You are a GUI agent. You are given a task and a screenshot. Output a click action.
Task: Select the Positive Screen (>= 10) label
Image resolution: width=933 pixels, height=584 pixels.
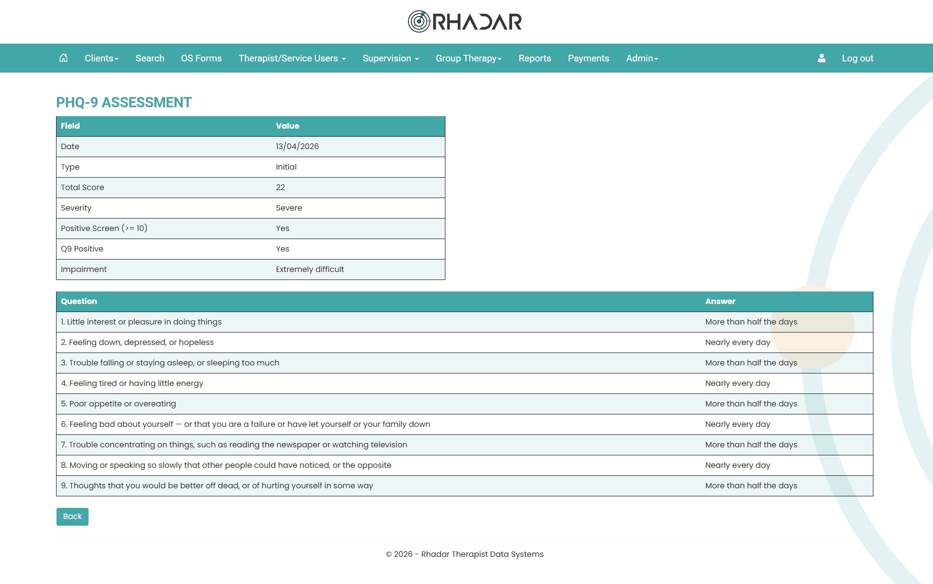click(104, 228)
